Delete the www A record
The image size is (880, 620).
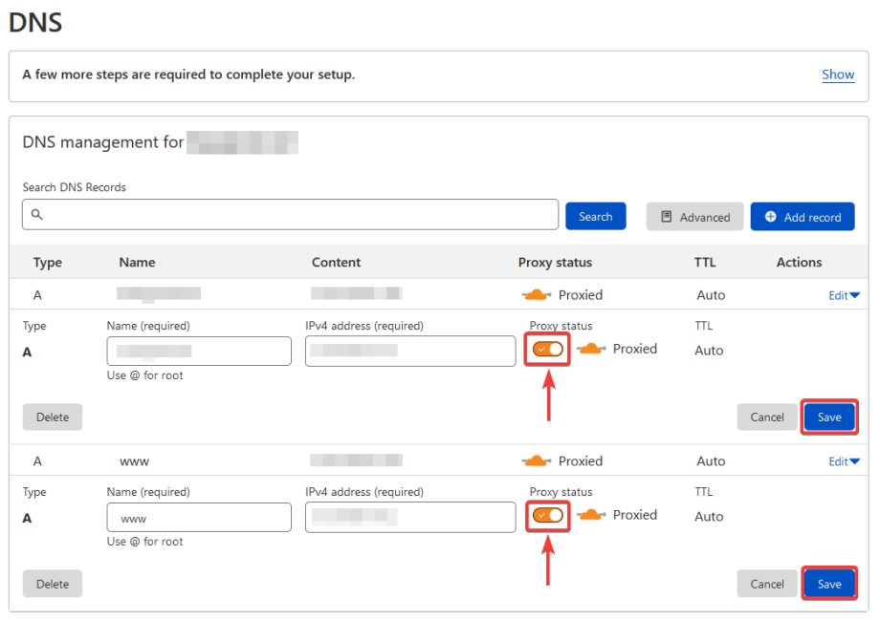[52, 584]
